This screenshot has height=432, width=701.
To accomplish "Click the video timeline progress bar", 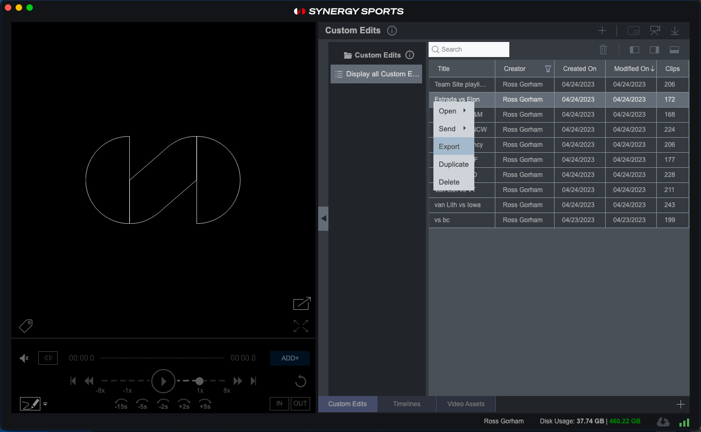I will [162, 358].
